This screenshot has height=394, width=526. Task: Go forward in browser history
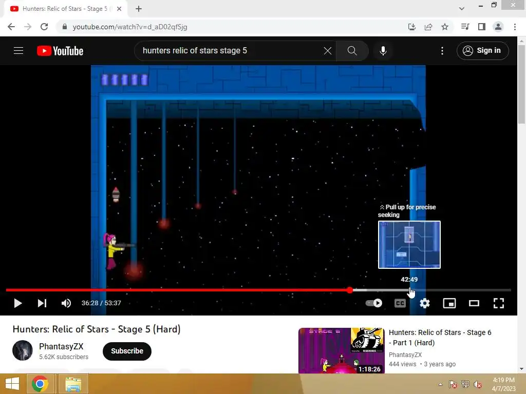pyautogui.click(x=28, y=27)
